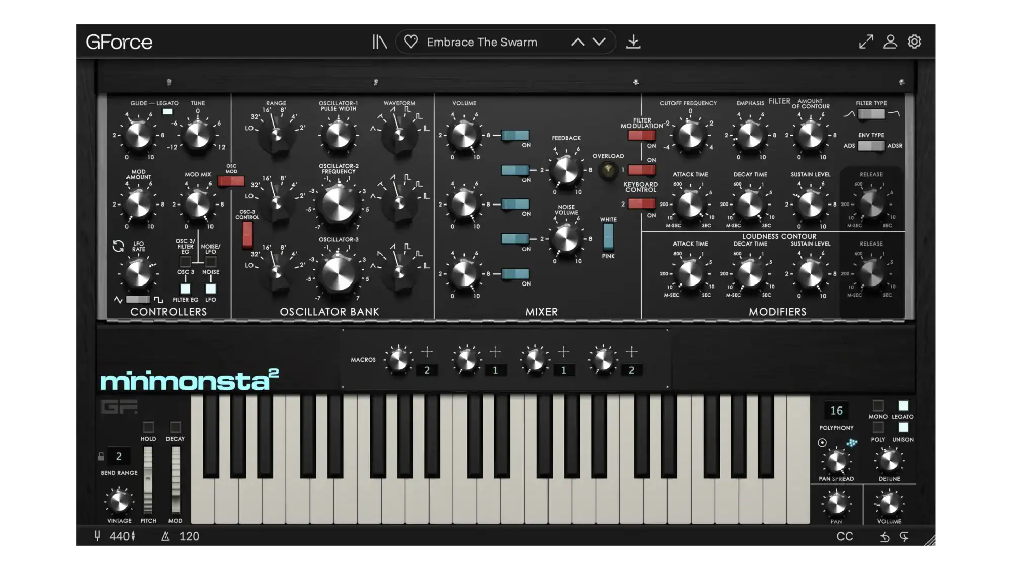This screenshot has width=1012, height=570.
Task: Flip the White/Pink noise switch
Action: [608, 237]
